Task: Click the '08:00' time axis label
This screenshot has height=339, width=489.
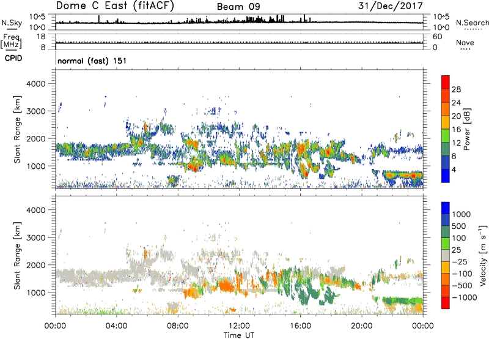Action: pyautogui.click(x=177, y=326)
